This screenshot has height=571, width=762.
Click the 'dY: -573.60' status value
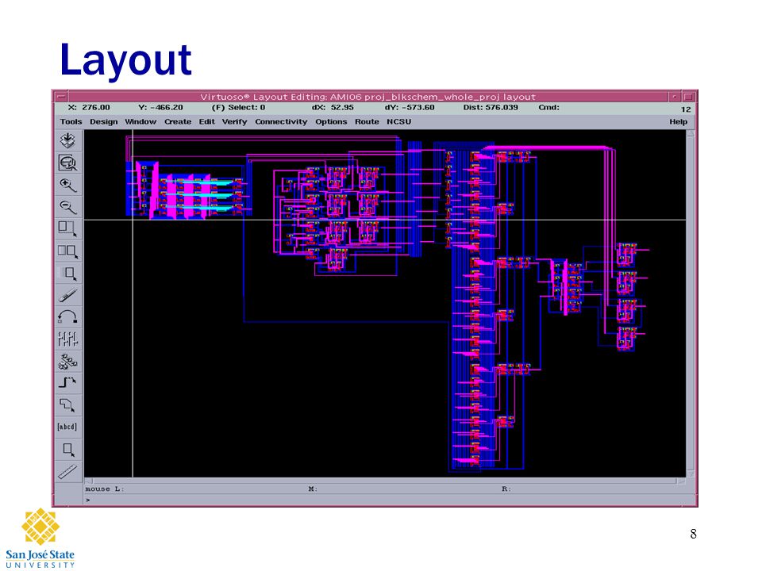point(410,107)
